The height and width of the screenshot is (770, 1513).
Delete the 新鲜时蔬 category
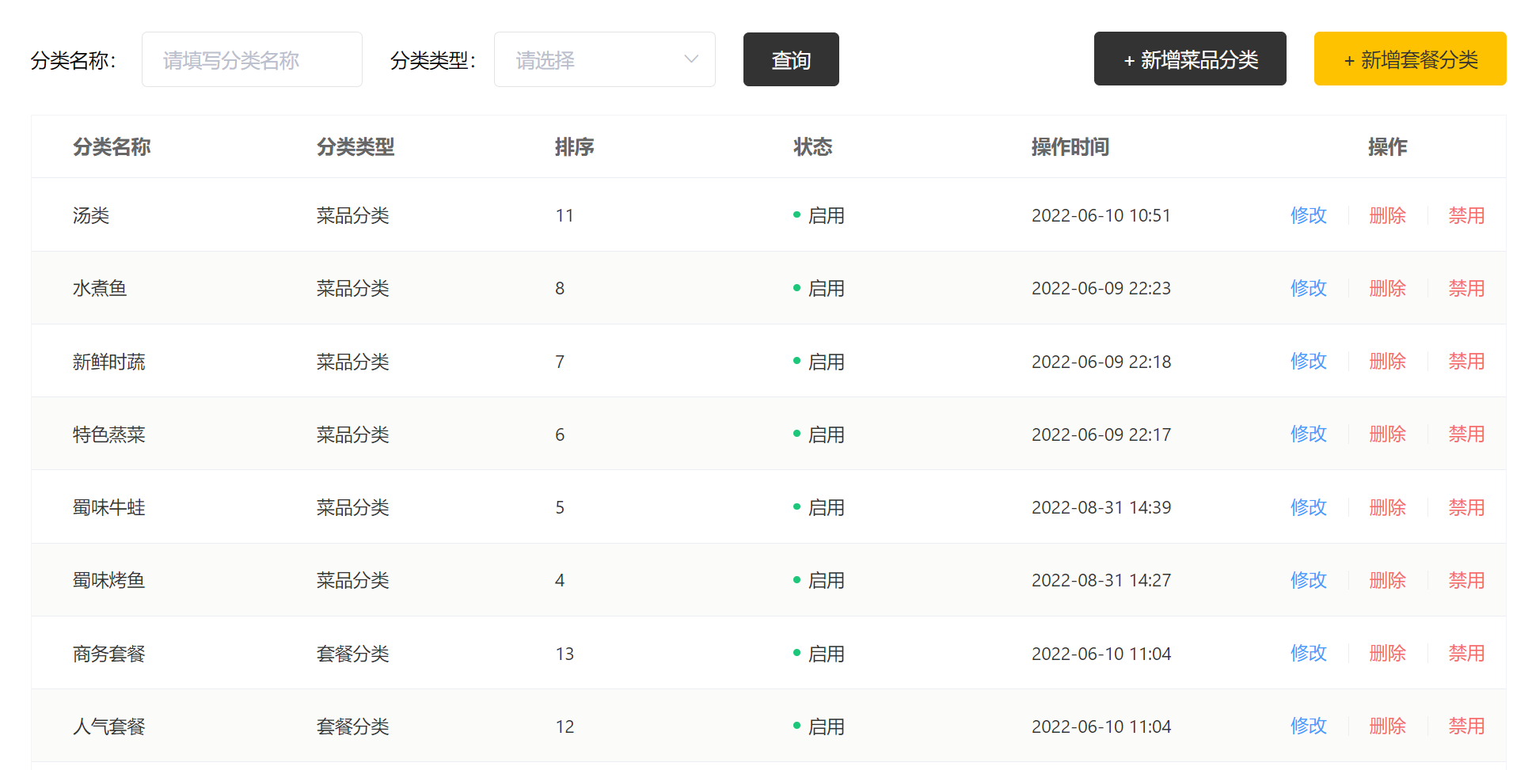[x=1387, y=362]
